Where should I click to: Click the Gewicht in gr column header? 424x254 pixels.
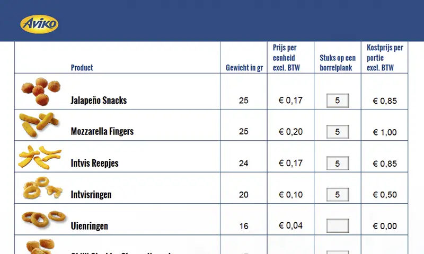point(244,68)
